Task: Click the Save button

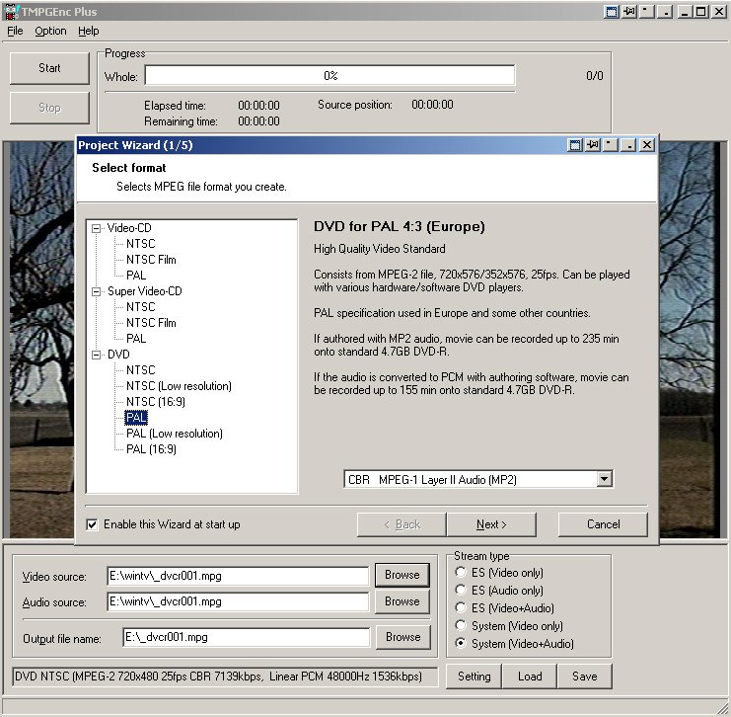Action: [x=585, y=677]
